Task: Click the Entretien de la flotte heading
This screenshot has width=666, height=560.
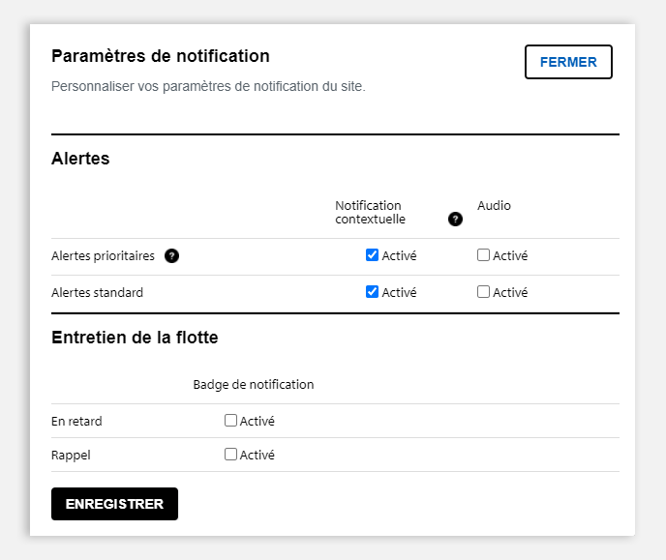Action: [135, 338]
